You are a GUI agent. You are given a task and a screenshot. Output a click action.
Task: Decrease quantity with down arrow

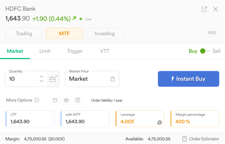click(x=41, y=81)
